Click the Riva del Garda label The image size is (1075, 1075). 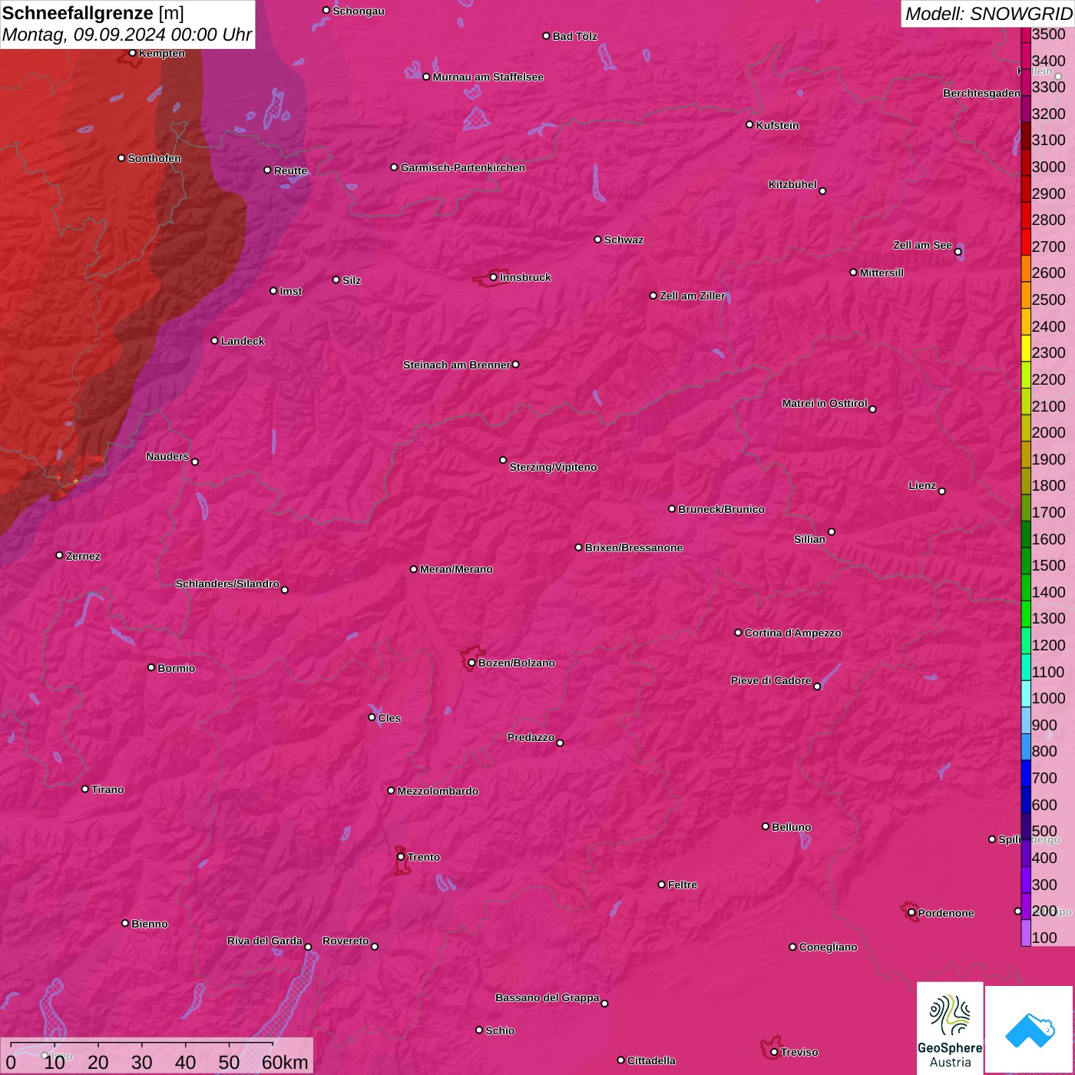(x=265, y=941)
